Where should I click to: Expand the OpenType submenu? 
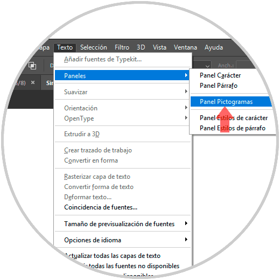pyautogui.click(x=122, y=118)
